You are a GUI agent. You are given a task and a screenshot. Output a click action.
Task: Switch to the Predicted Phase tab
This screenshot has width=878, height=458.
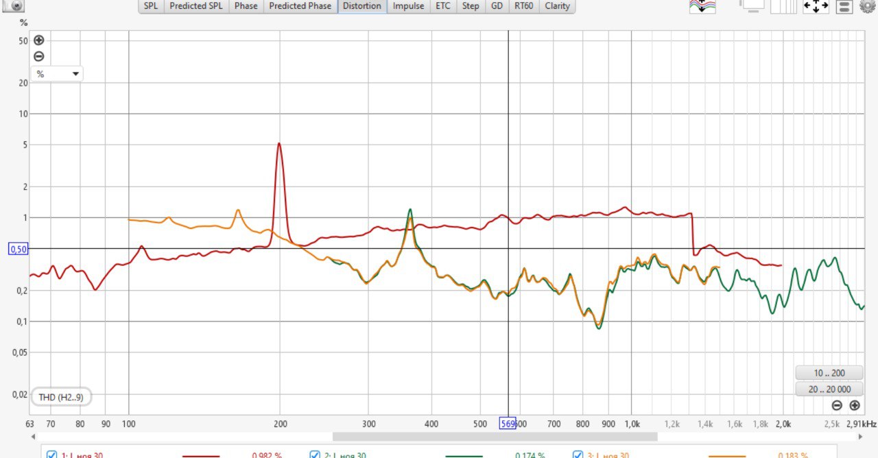[x=300, y=6]
